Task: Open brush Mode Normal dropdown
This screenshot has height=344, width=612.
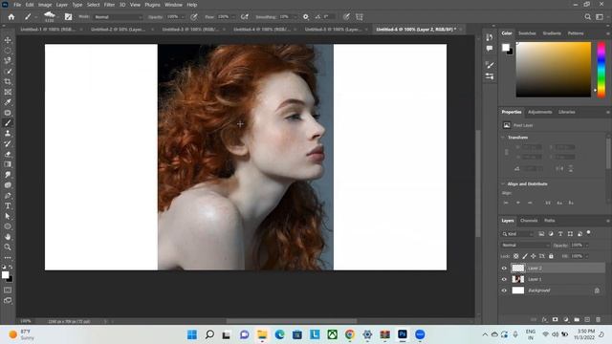Action: point(119,17)
